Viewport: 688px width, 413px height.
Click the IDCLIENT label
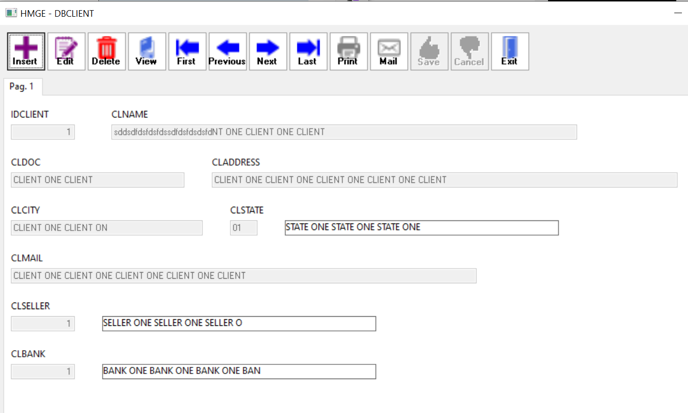click(30, 115)
